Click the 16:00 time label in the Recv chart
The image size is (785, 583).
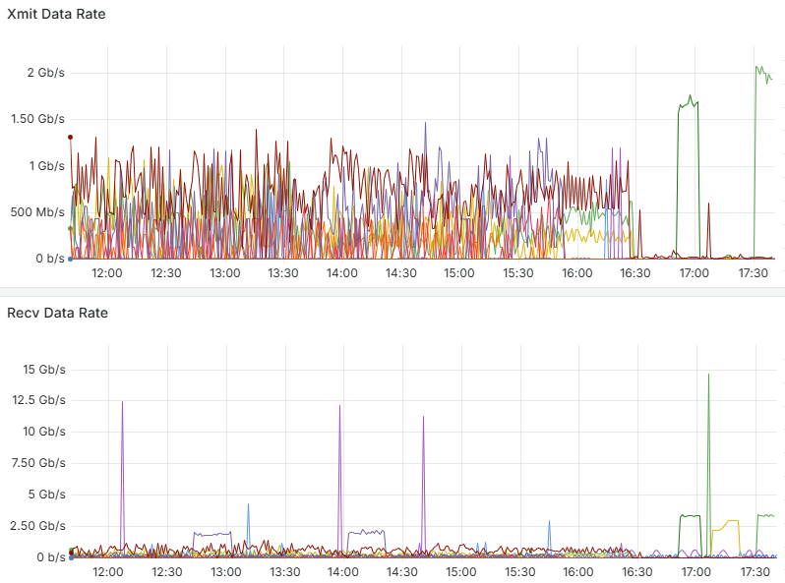(x=578, y=572)
